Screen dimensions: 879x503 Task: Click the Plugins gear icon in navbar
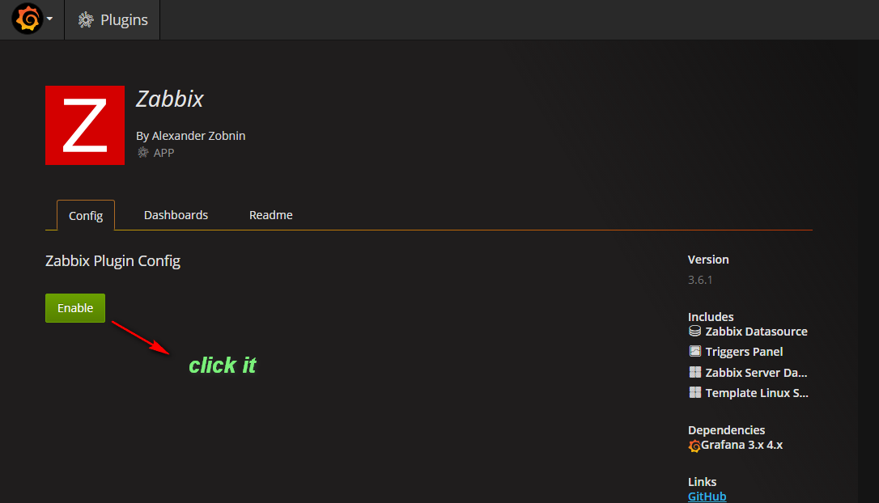pos(86,19)
